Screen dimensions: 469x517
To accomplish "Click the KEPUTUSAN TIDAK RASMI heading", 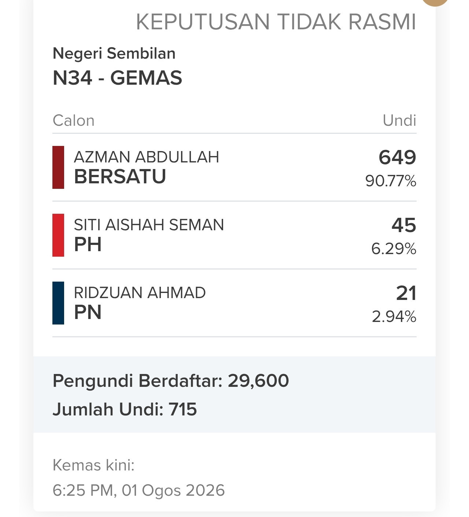I will [x=276, y=22].
